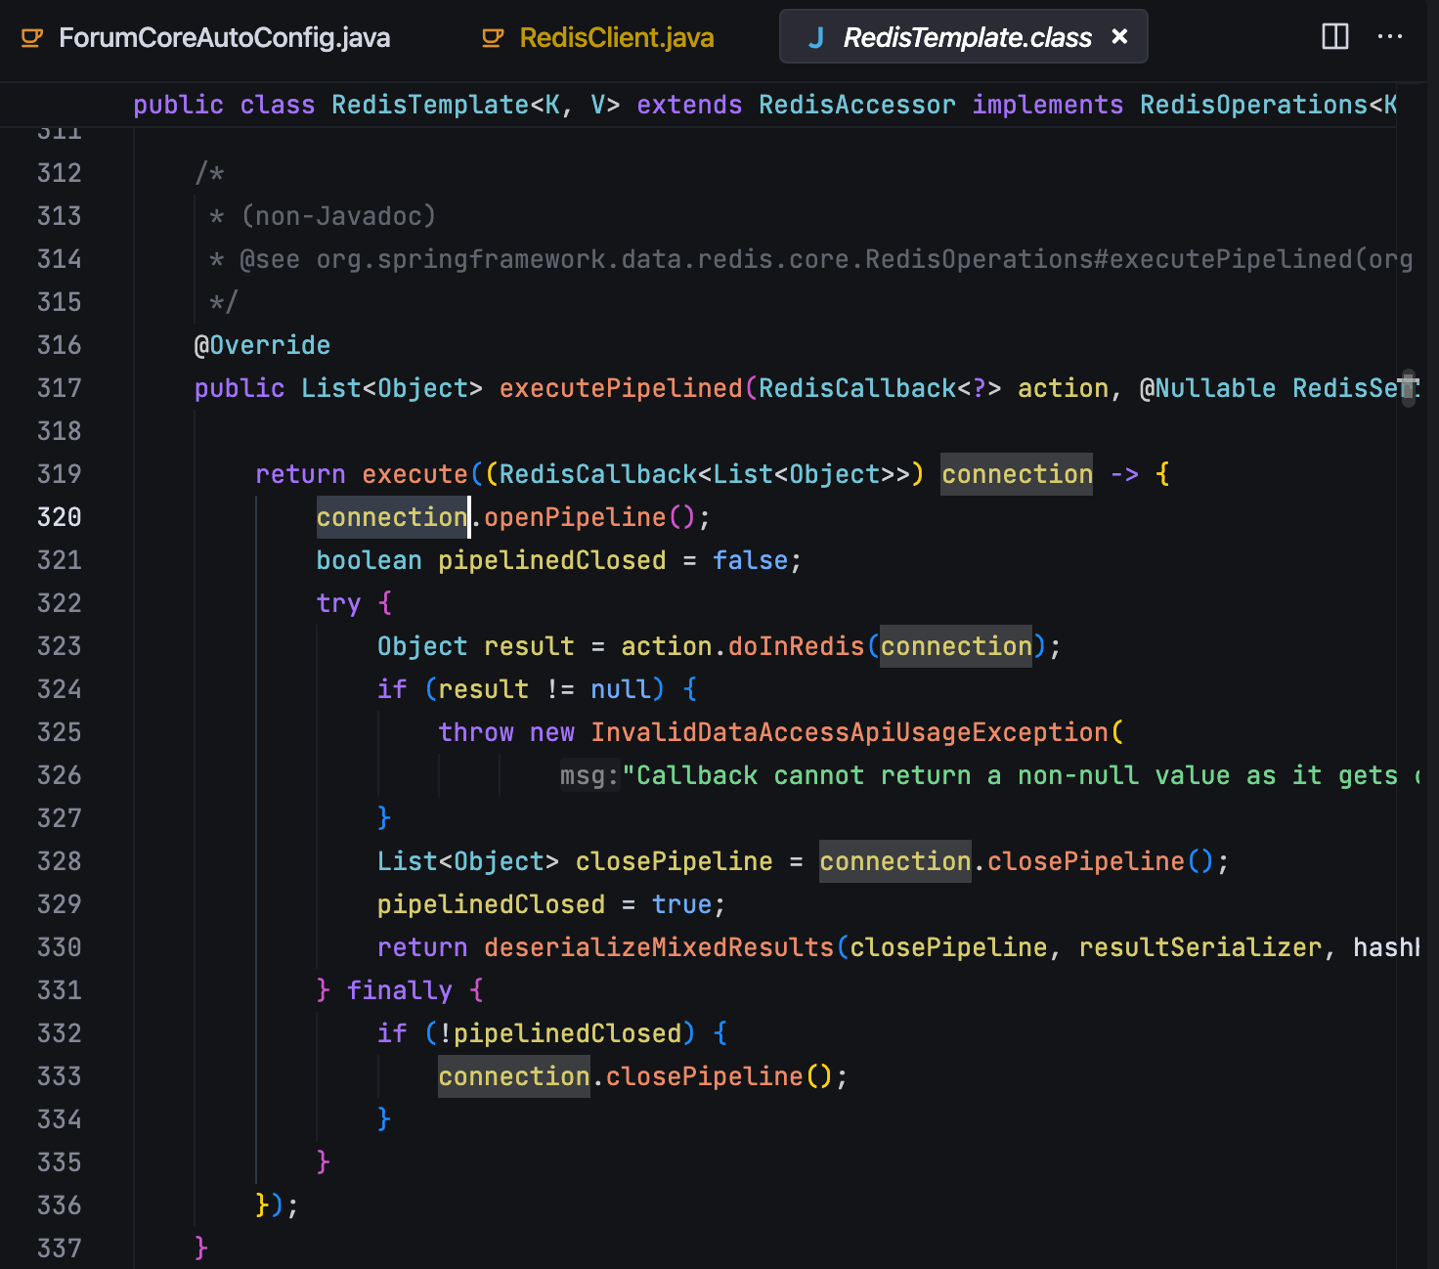Click the vertical scrollbar thumb
The height and width of the screenshot is (1269, 1439).
(1412, 388)
